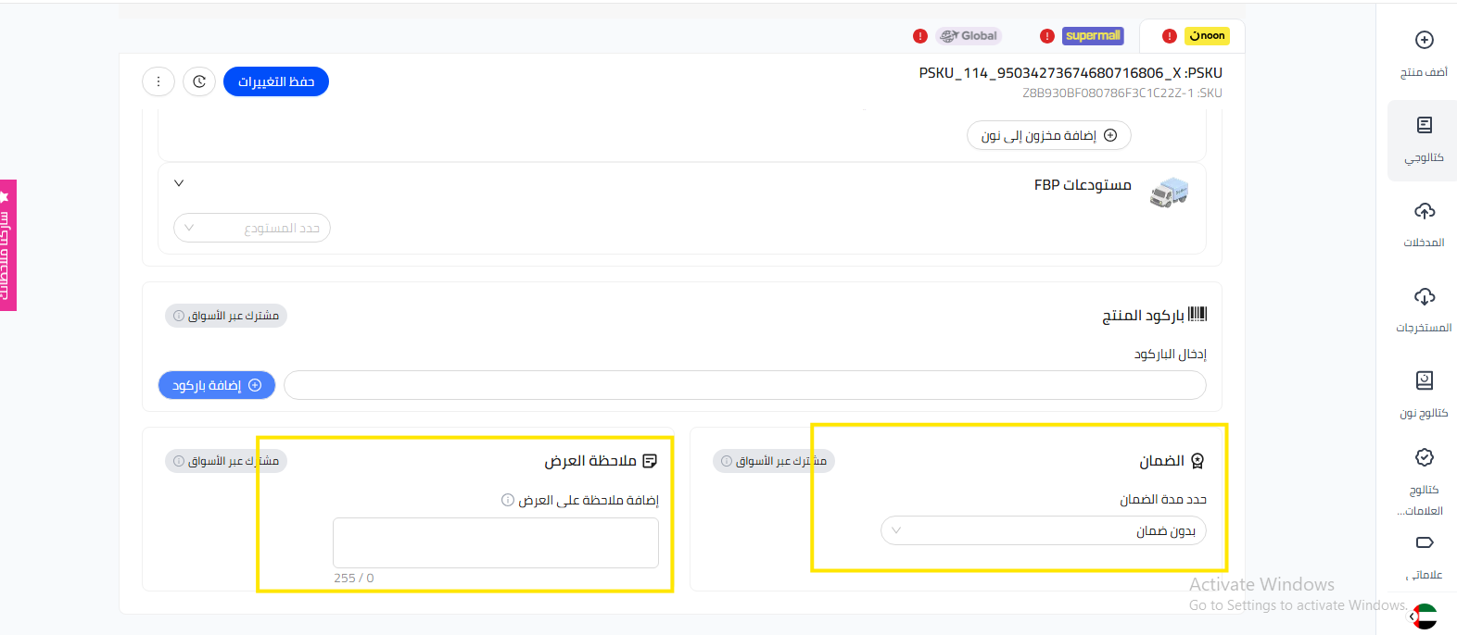Click Add Stock to Noon (إضافة مخزون إلى نون)
This screenshot has width=1457, height=635.
tap(1049, 135)
